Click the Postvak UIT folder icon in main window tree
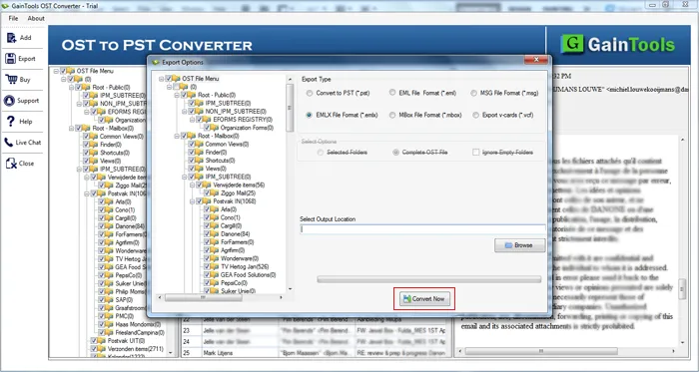This screenshot has height=372, width=699. [102, 341]
